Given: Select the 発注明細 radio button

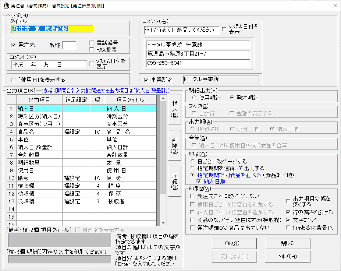Looking at the screenshot, I should tap(232, 98).
